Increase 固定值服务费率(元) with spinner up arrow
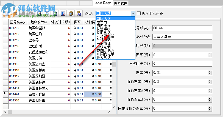Screen dimensions: 223x117 tap(210, 108)
